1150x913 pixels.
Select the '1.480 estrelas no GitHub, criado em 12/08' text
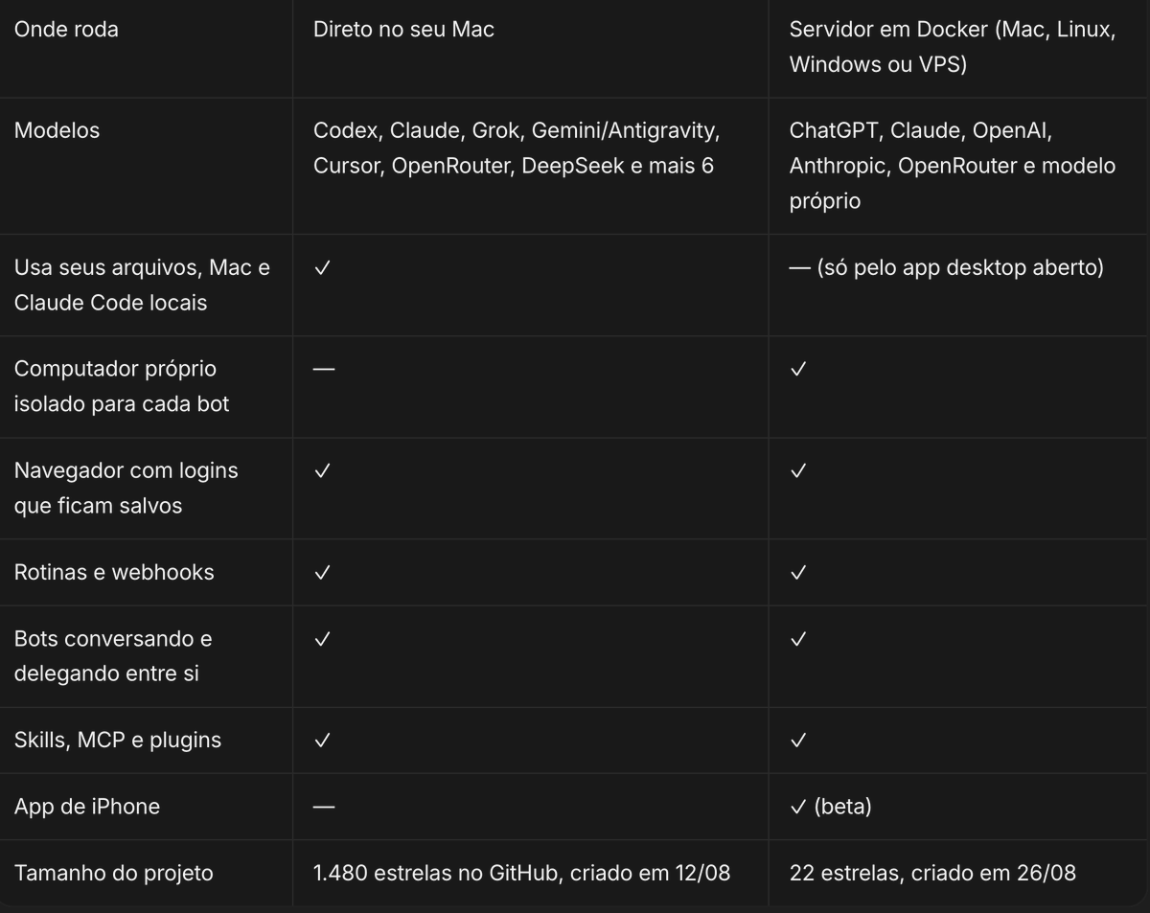521,874
